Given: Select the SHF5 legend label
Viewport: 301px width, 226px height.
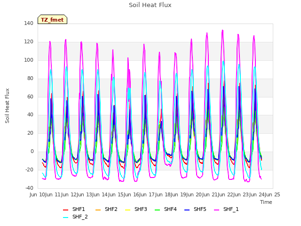Looking at the screenshot, I should 200,209.
